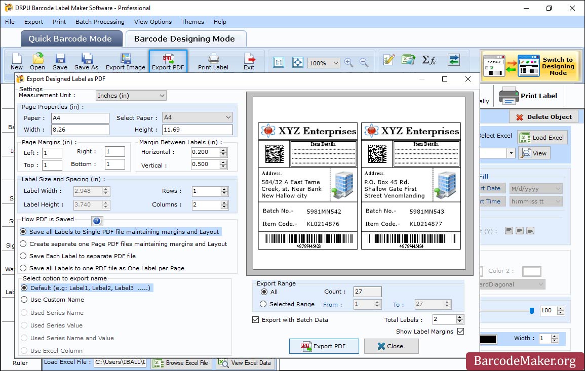Open the help icon beside How PDF is Saved
Image resolution: width=585 pixels, height=371 pixels.
pyautogui.click(x=97, y=221)
